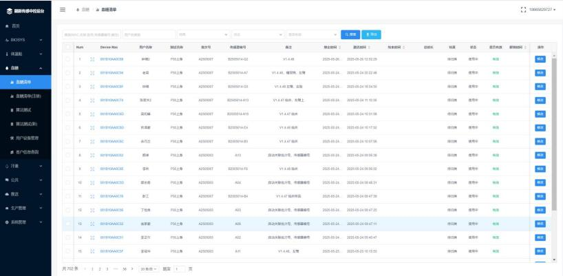Check the checkbox for row 3
The width and height of the screenshot is (563, 276).
(x=68, y=87)
